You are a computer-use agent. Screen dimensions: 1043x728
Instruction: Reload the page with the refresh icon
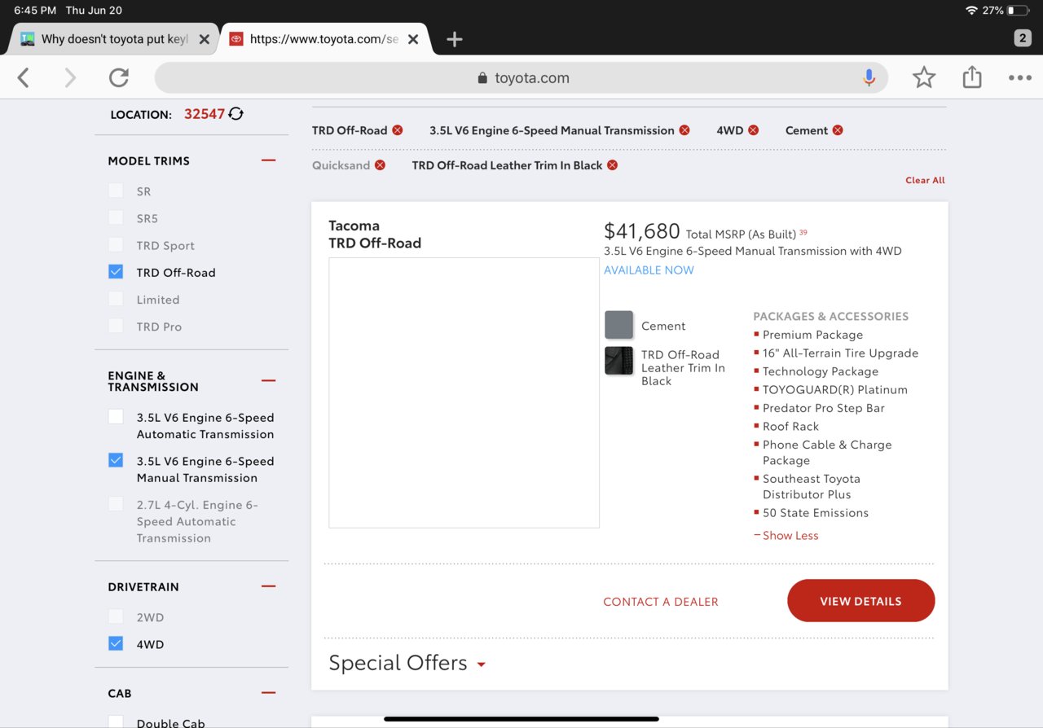pos(119,78)
